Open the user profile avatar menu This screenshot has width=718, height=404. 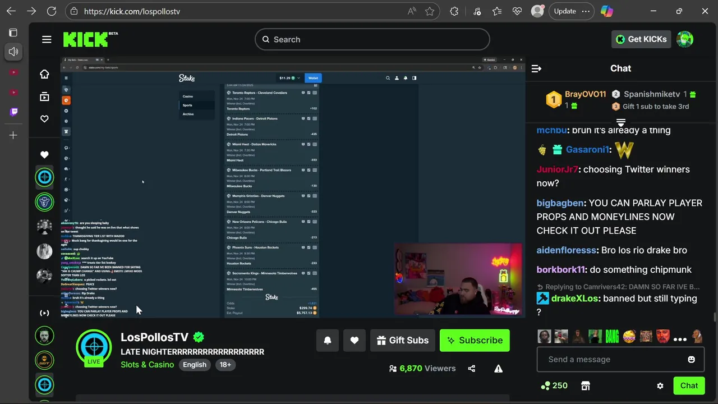pyautogui.click(x=685, y=39)
